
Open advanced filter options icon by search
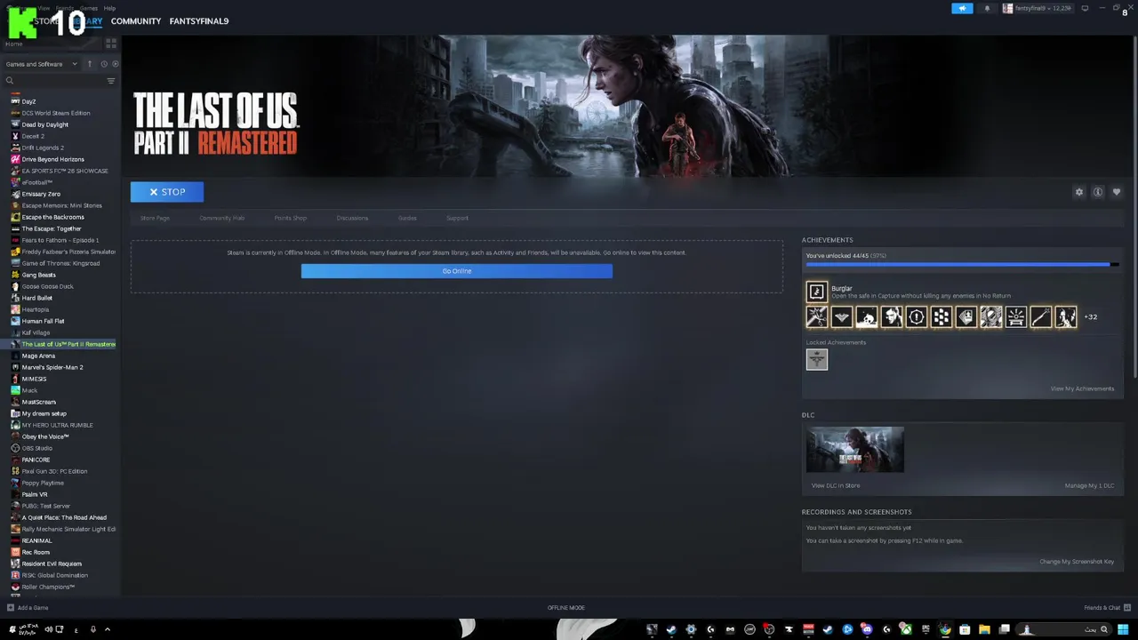(x=111, y=81)
